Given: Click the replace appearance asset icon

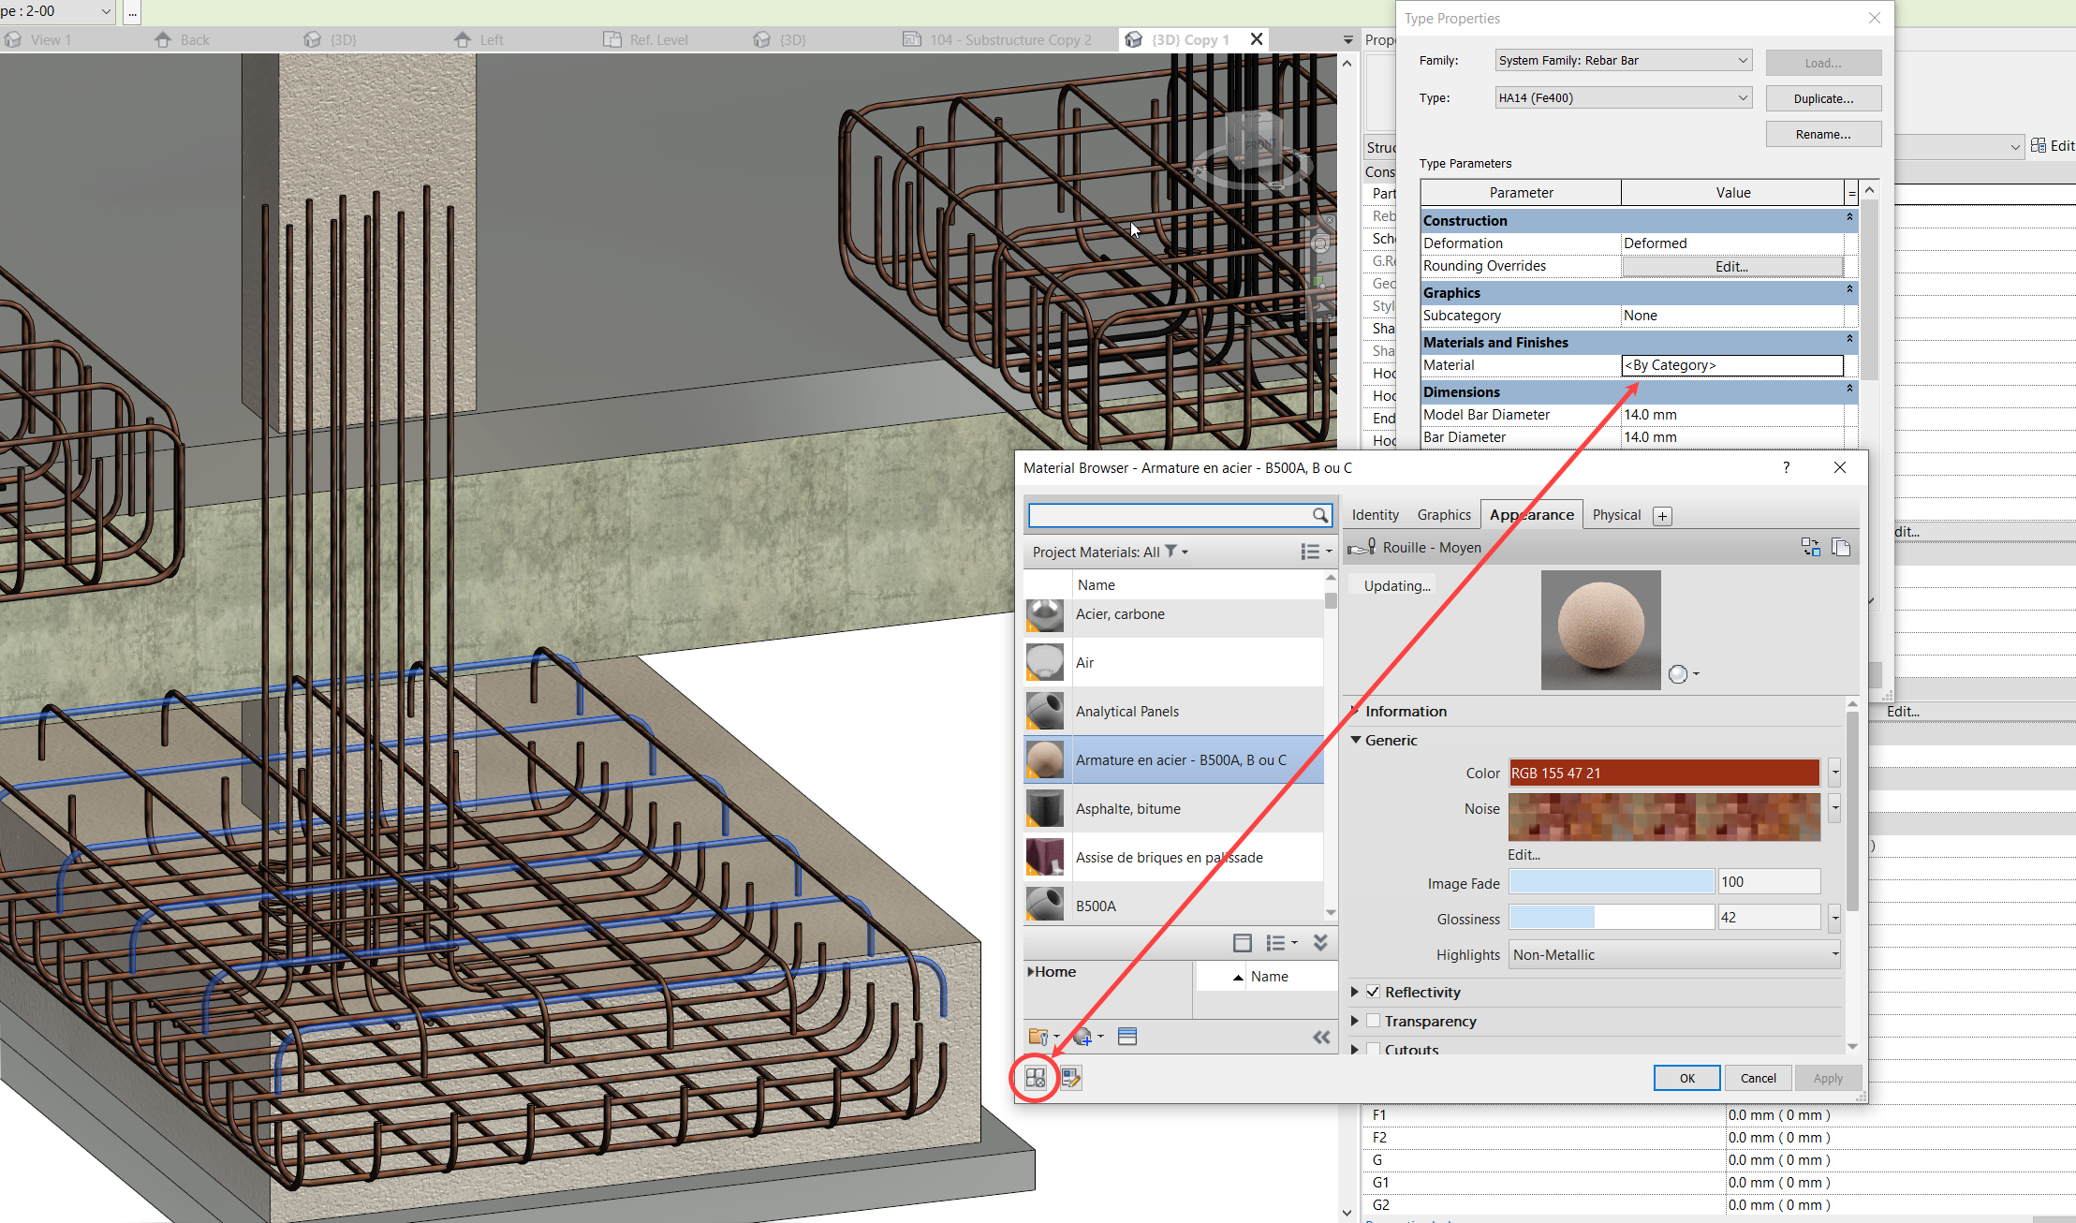Looking at the screenshot, I should click(x=1810, y=547).
